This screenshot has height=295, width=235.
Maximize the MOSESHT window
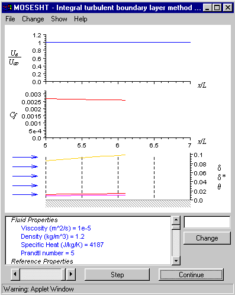click(217, 8)
